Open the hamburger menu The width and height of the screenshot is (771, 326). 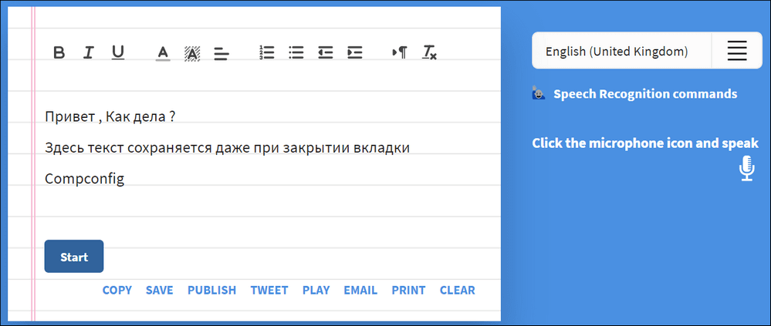tap(737, 51)
